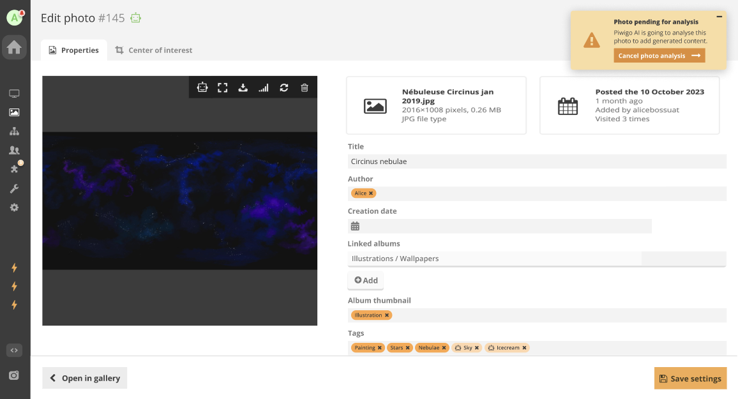
Task: Click the robot AI analysis icon on photo toolbar
Action: pyautogui.click(x=202, y=87)
